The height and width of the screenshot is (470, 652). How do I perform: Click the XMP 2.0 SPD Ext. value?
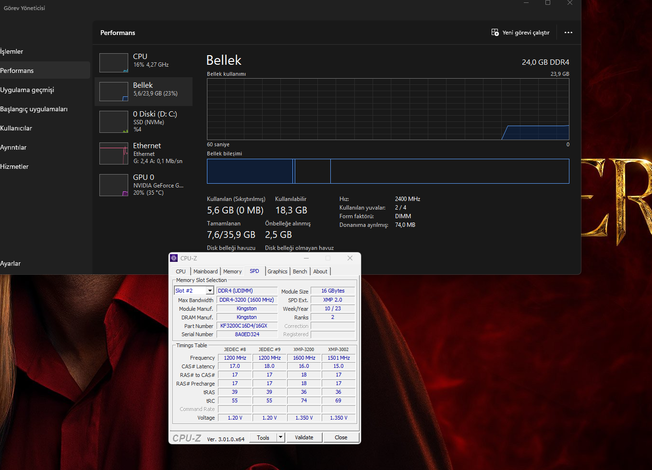pyautogui.click(x=333, y=300)
